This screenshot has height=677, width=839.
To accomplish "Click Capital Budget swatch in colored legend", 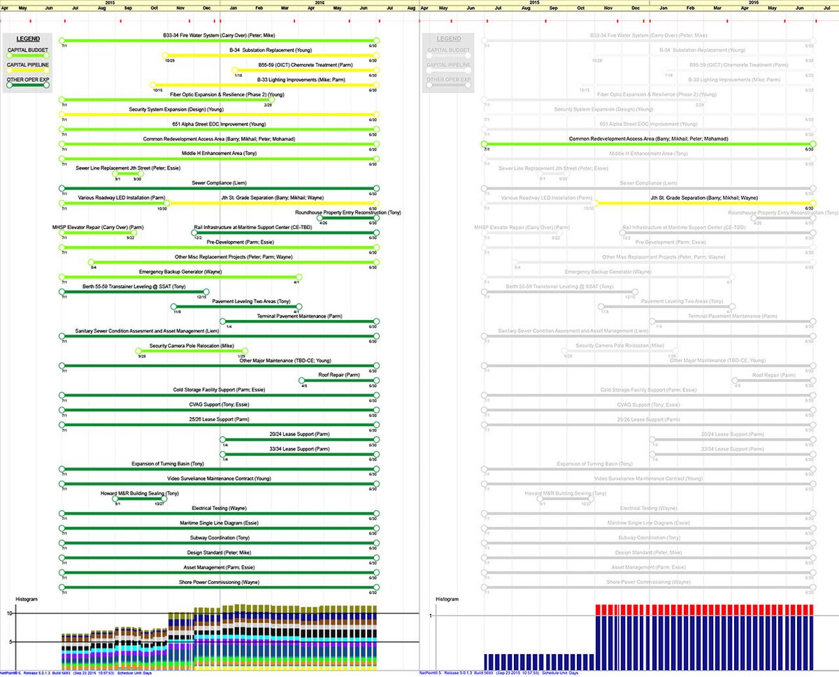I will click(28, 56).
